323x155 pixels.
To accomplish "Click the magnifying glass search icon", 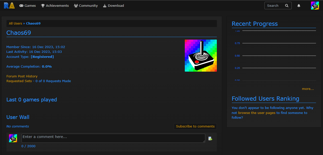I will 287,6.
